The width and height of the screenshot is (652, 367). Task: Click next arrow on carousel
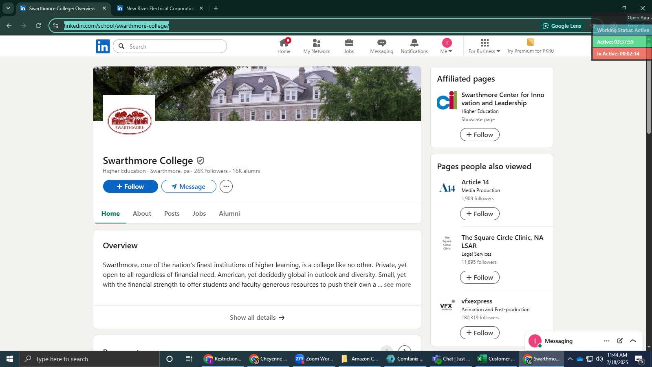tap(404, 349)
